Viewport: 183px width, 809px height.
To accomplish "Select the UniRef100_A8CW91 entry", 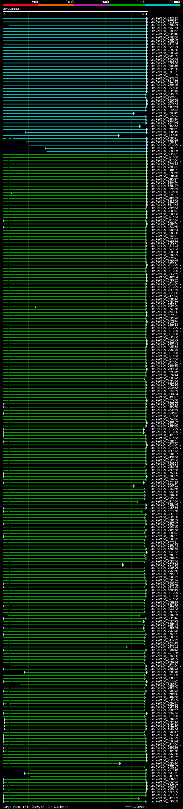I will click(x=164, y=154).
